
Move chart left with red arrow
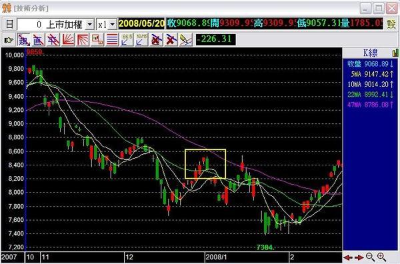pos(348,257)
